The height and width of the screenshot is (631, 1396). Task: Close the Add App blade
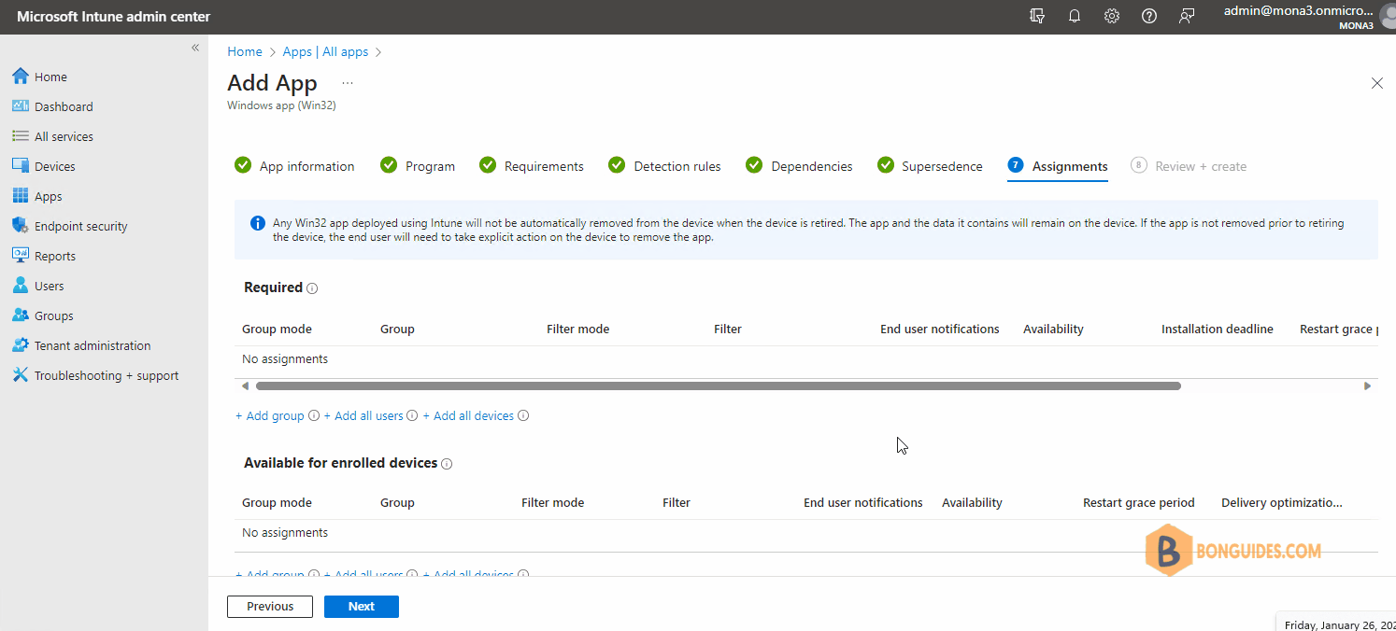1376,83
